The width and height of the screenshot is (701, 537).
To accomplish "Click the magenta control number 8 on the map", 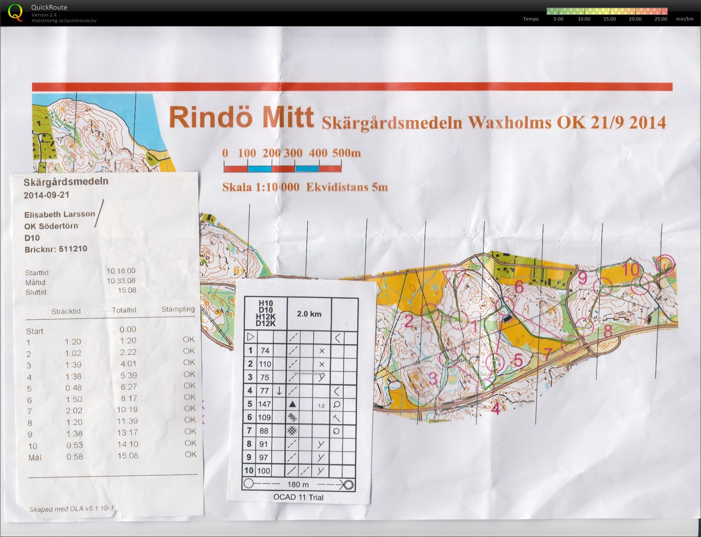I will point(608,331).
